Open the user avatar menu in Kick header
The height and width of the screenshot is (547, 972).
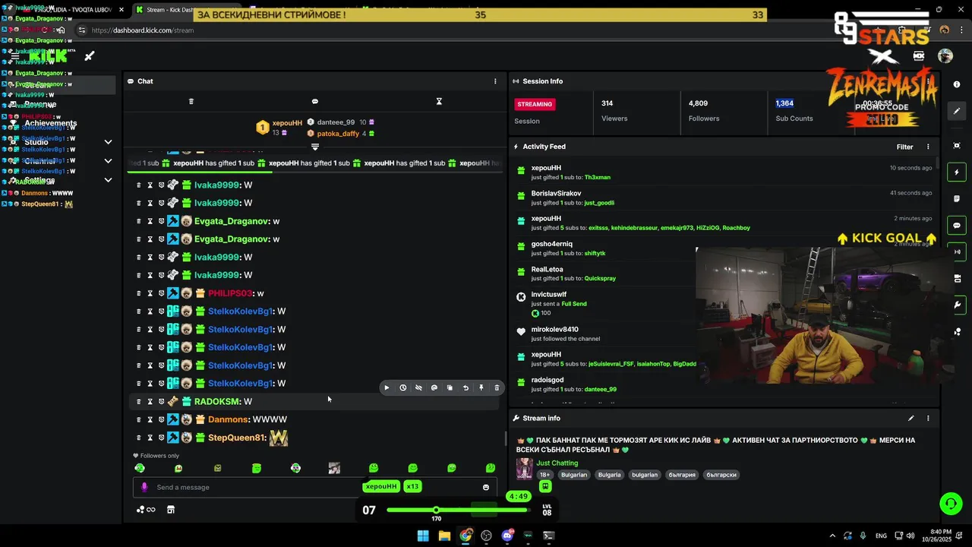coord(945,55)
